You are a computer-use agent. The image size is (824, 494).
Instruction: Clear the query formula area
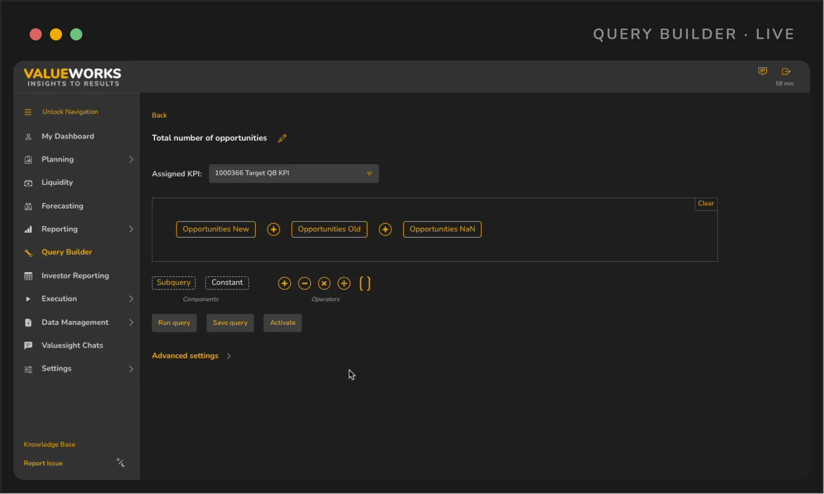click(x=706, y=204)
